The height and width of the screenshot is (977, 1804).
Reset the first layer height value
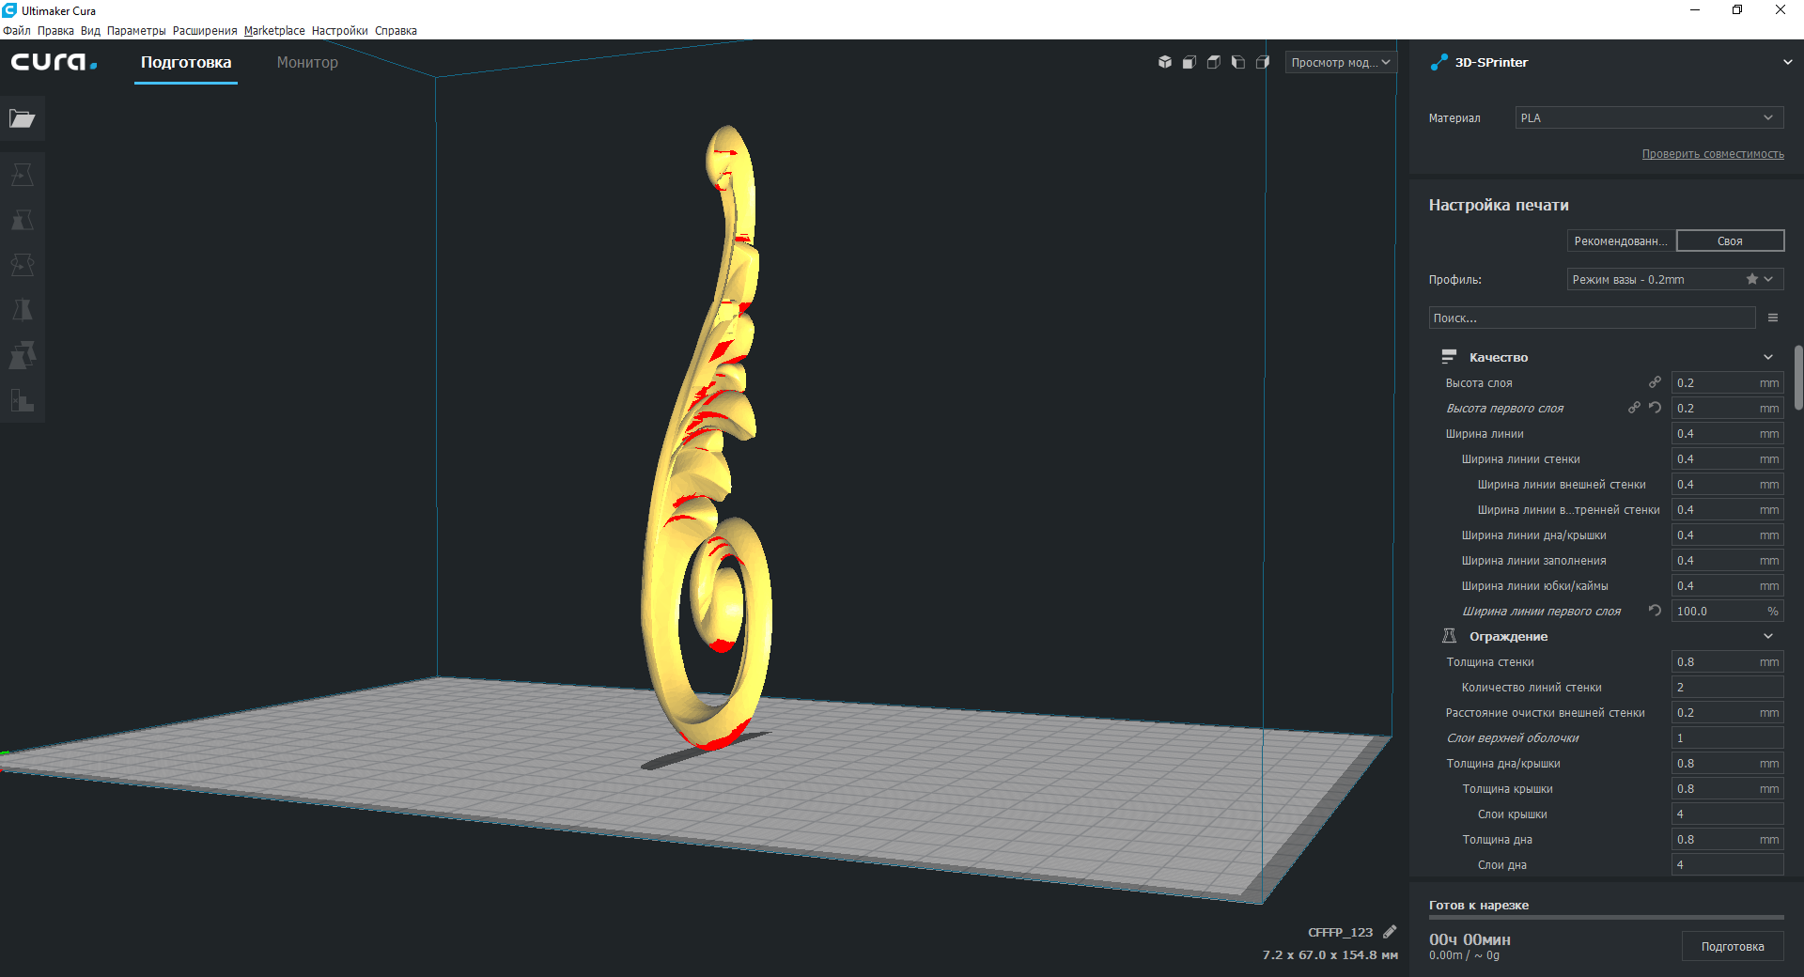(1655, 408)
